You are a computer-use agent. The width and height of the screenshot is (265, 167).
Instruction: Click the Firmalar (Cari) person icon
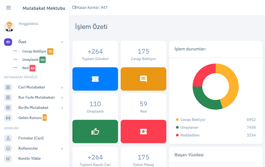coord(8,138)
